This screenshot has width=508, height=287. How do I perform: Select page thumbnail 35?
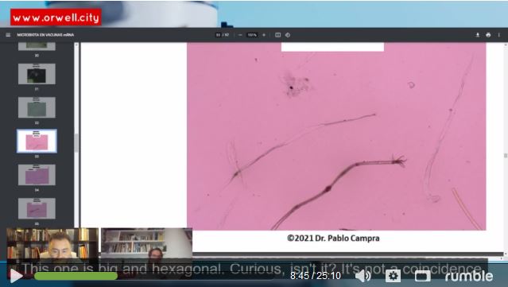[37, 208]
